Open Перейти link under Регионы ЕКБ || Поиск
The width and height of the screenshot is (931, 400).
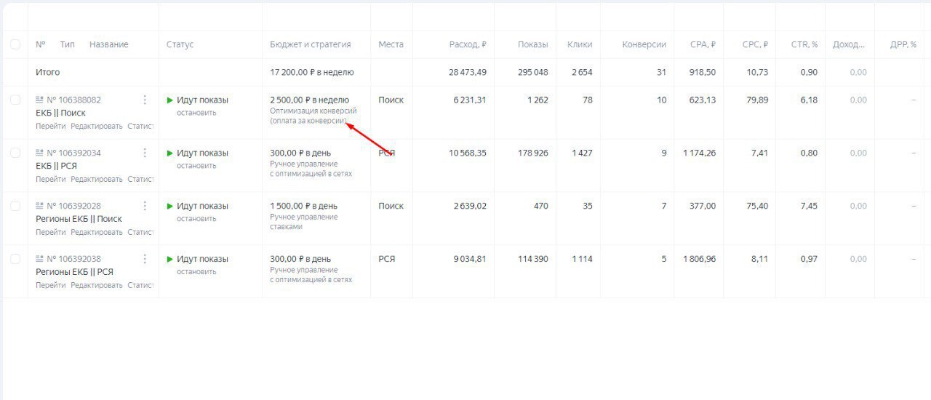(x=51, y=232)
